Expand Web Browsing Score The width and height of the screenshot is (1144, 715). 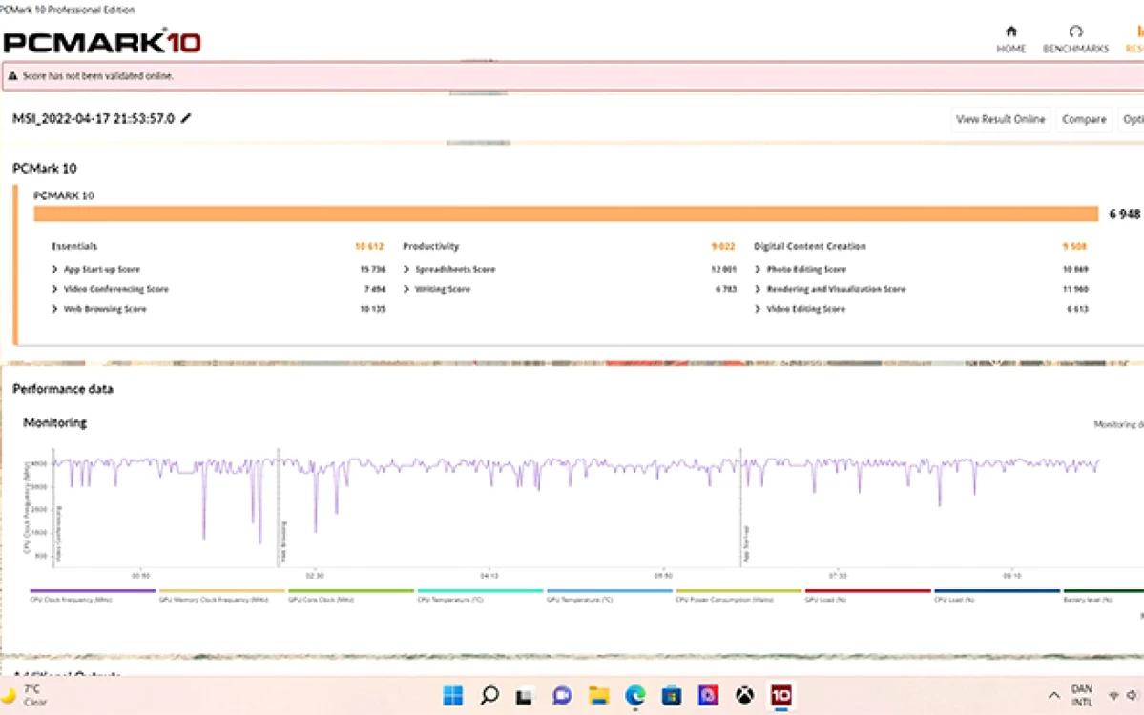click(x=54, y=308)
